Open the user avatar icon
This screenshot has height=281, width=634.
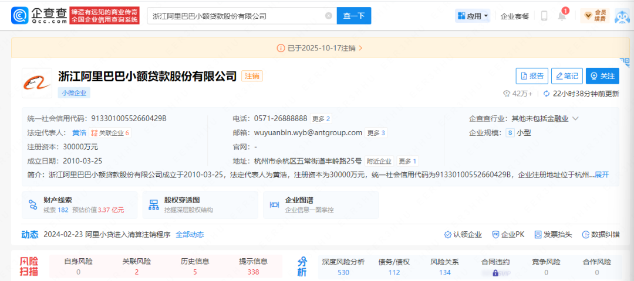(622, 17)
